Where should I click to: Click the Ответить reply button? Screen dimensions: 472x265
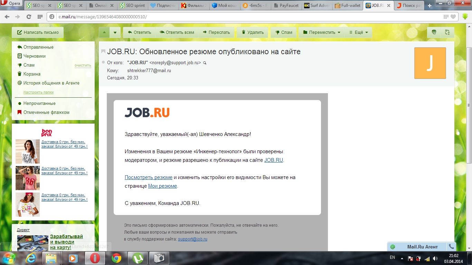click(139, 32)
